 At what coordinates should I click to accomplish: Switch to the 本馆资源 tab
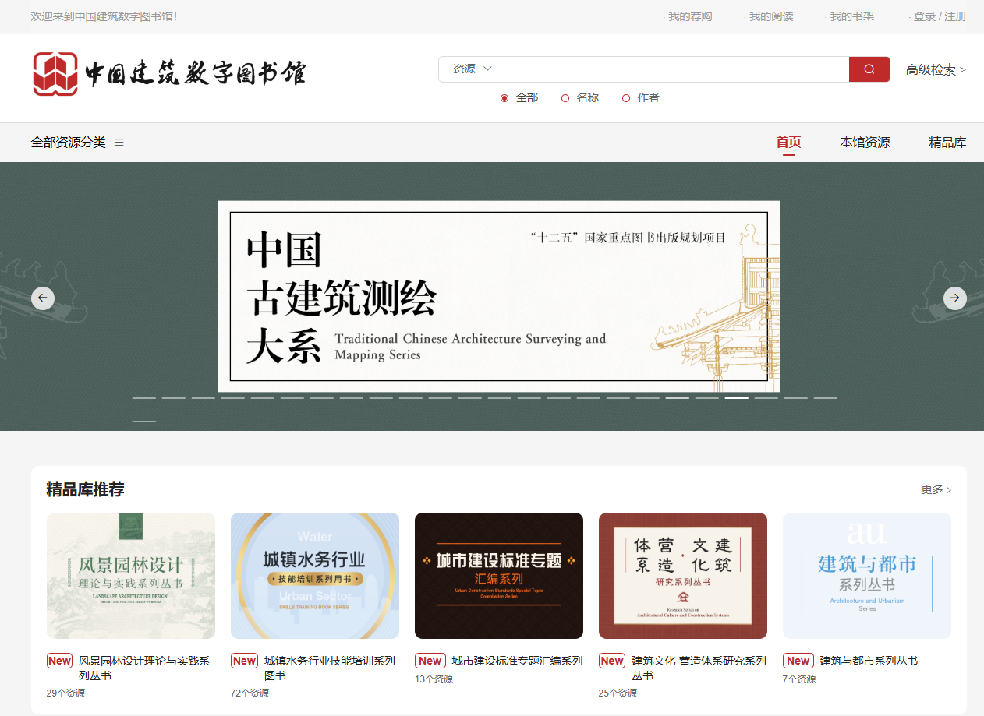865,143
